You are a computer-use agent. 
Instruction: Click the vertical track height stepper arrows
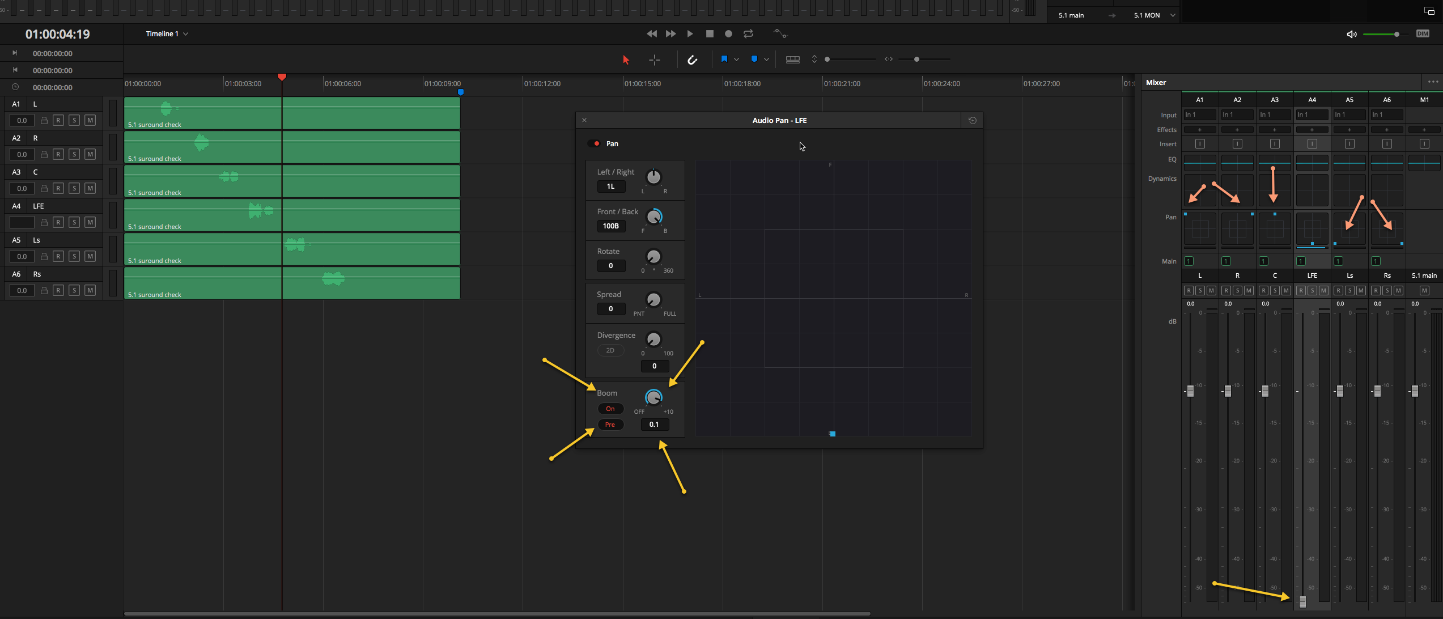pyautogui.click(x=814, y=59)
